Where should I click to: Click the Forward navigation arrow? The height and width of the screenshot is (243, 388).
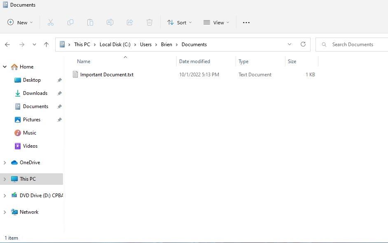(21, 44)
